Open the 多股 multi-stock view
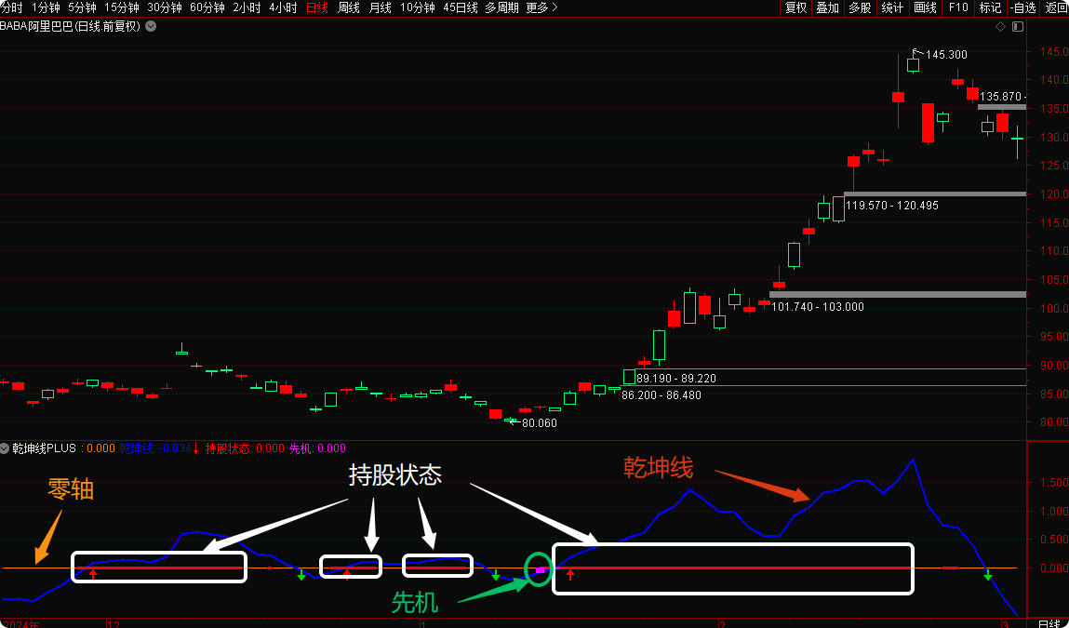This screenshot has height=628, width=1069. tap(860, 7)
